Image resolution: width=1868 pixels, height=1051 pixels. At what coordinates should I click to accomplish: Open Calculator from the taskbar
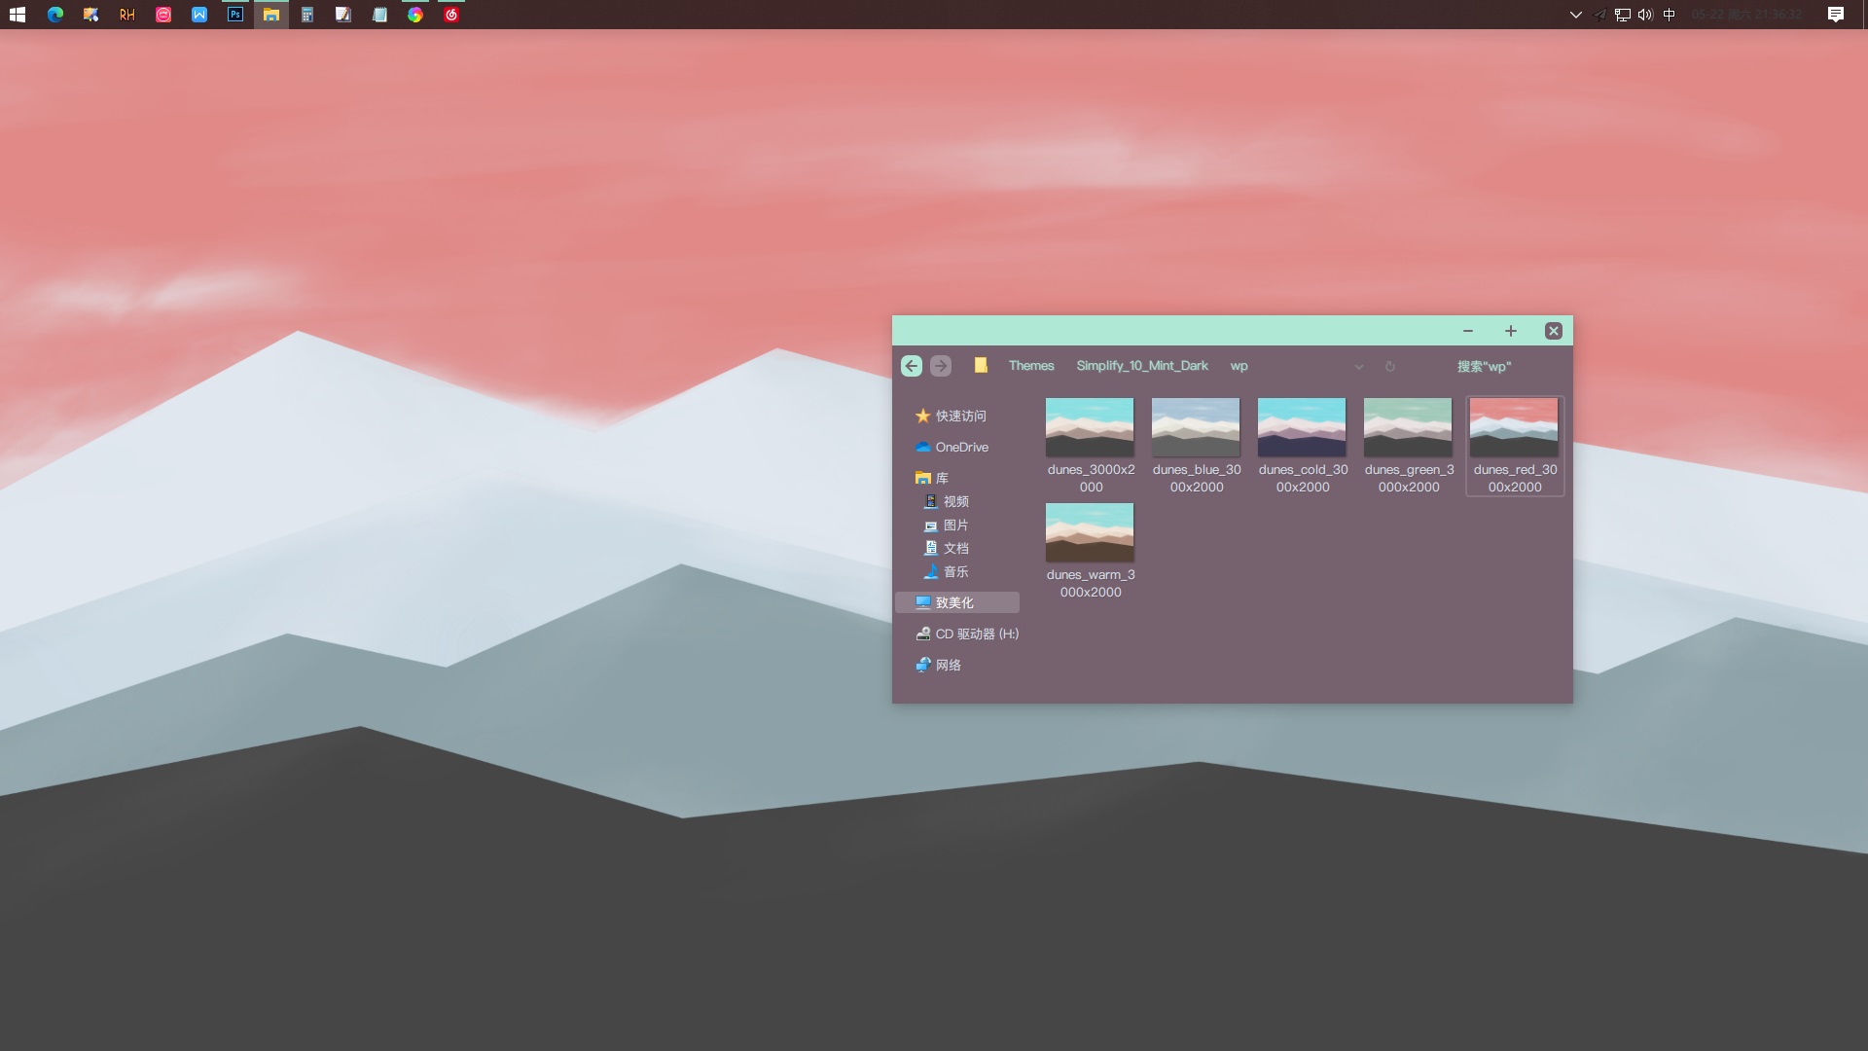click(307, 15)
